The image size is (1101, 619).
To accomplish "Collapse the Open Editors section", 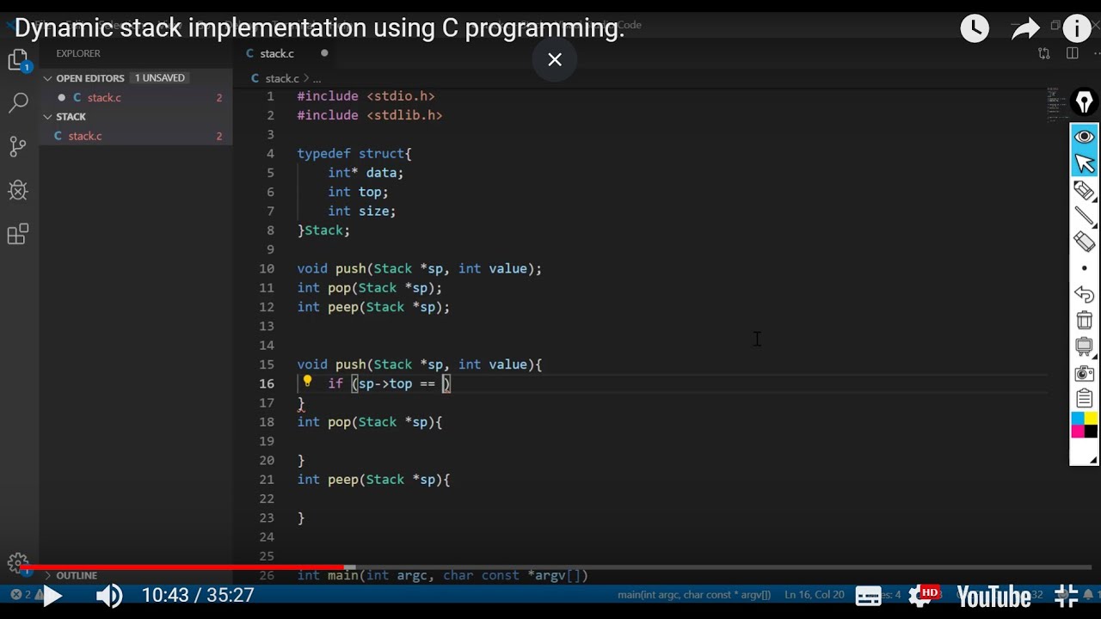I will (90, 77).
